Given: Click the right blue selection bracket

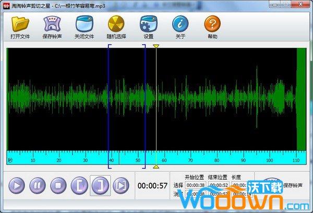Looking at the screenshot, I should click(x=145, y=106).
